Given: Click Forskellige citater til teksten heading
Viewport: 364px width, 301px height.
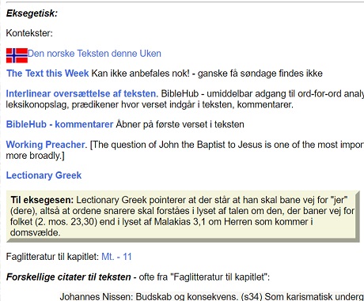Looking at the screenshot, I should (x=69, y=277).
